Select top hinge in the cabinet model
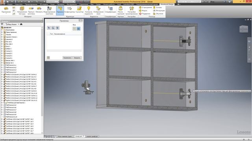The height and width of the screenshot is (141, 252). tap(185, 41)
